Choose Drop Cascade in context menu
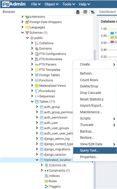The image size is (117, 189). pos(95,93)
